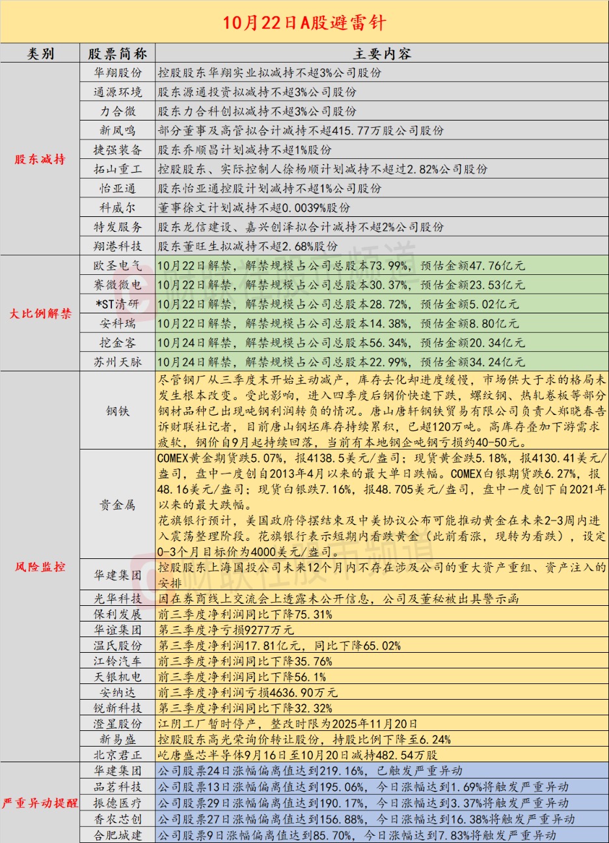Select the 大比例解禁 category cell
The height and width of the screenshot is (843, 609).
[x=40, y=313]
